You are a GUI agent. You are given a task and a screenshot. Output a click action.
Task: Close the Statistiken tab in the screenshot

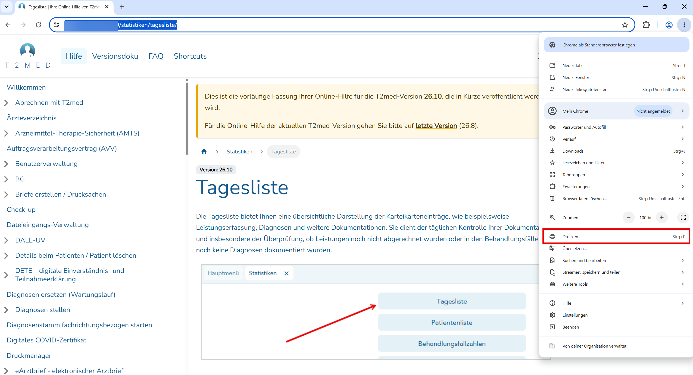286,273
